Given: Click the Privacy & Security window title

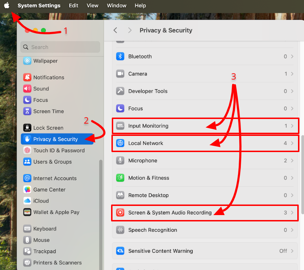Looking at the screenshot, I should coord(166,30).
